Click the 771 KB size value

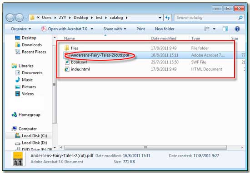129,162
